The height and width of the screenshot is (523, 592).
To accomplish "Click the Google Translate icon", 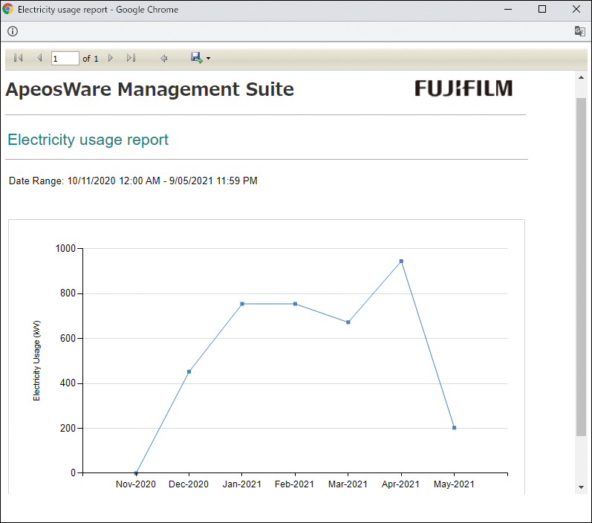I will click(x=579, y=31).
